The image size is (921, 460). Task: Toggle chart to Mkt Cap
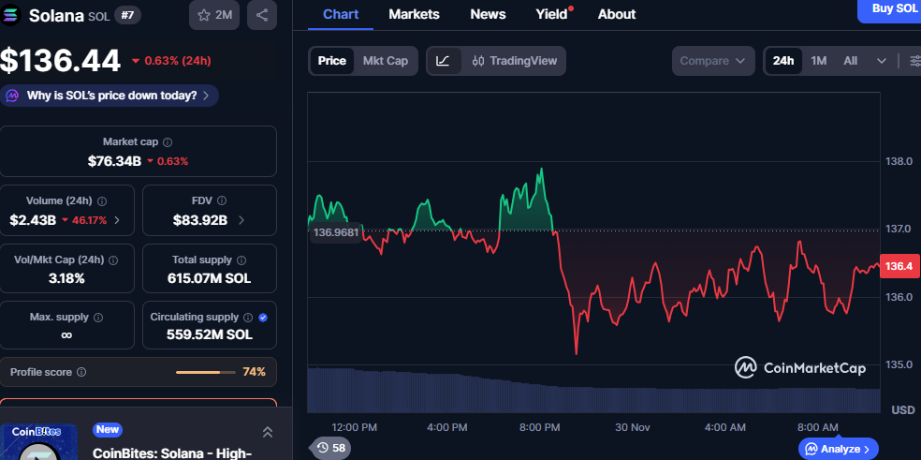click(385, 61)
